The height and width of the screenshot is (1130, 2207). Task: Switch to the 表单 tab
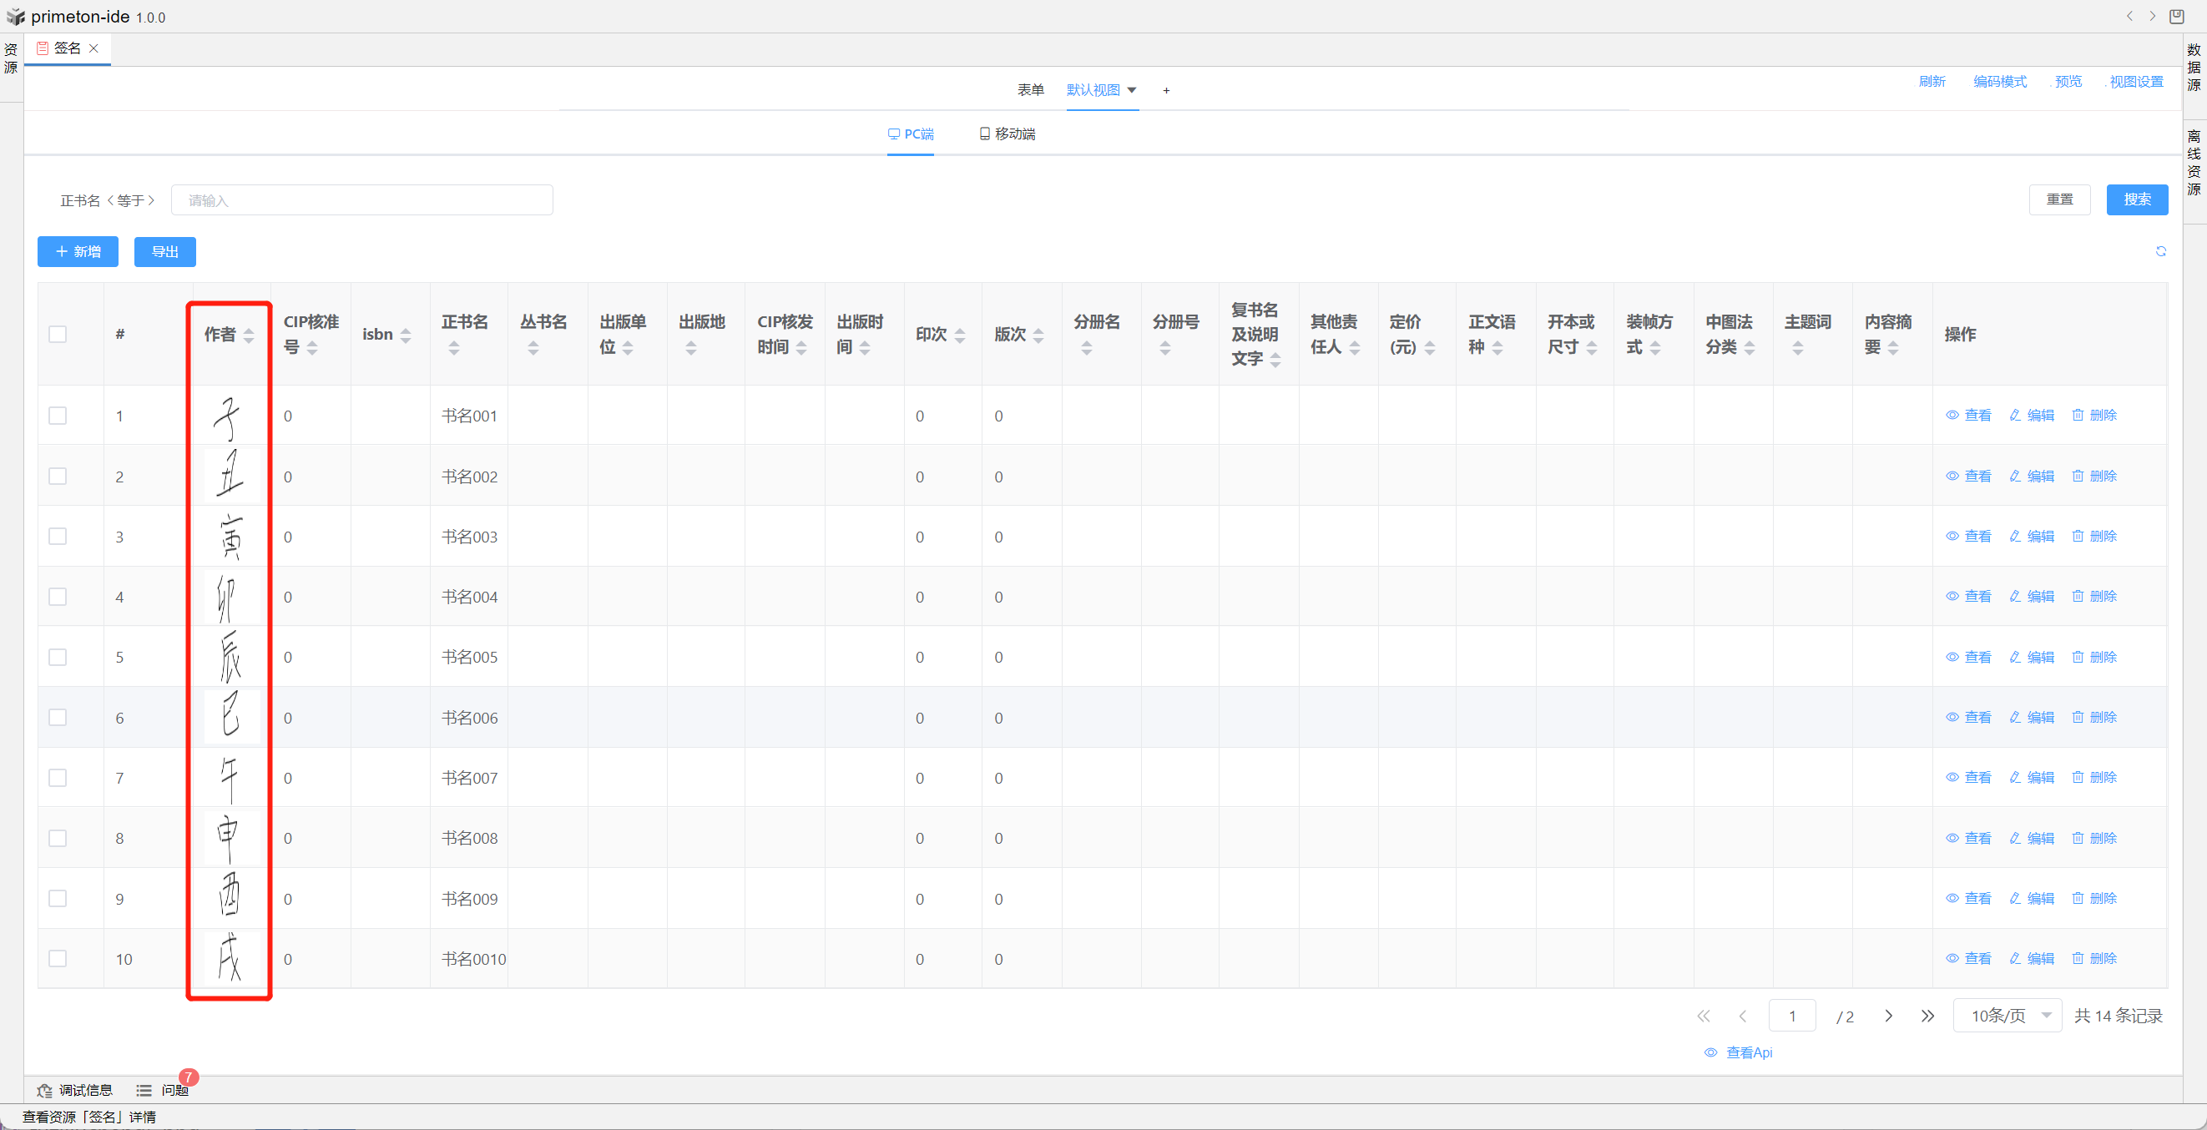(1030, 90)
